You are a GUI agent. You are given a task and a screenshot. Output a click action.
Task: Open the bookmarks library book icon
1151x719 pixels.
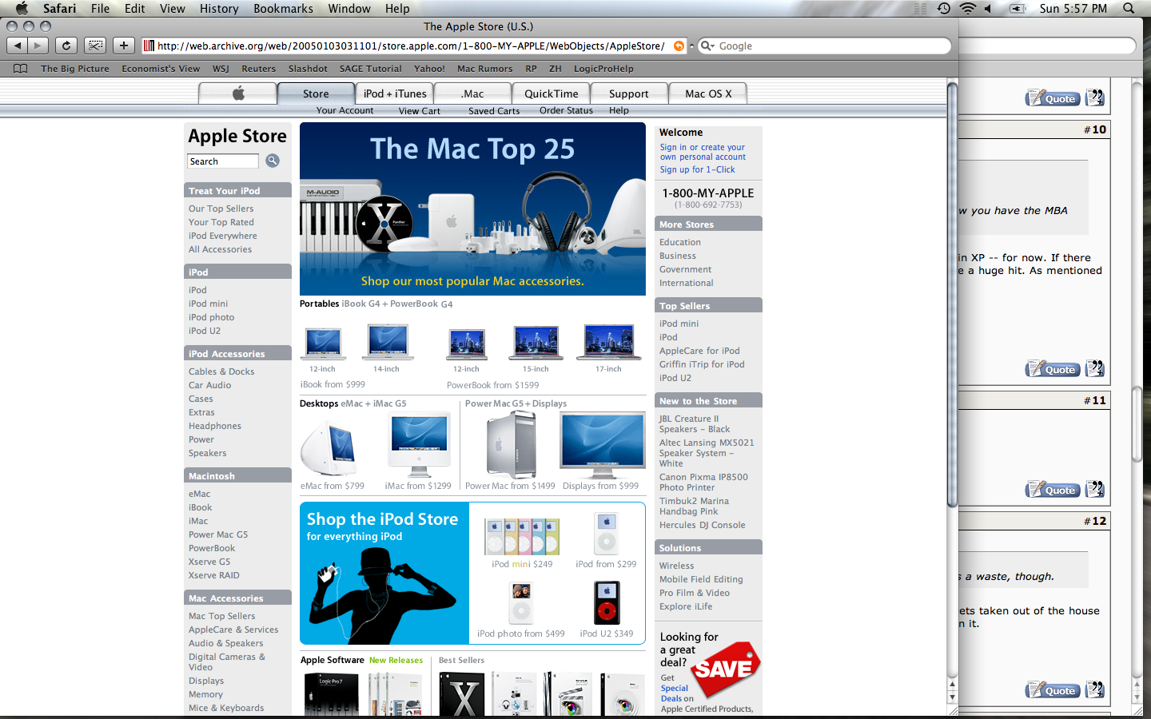[21, 69]
